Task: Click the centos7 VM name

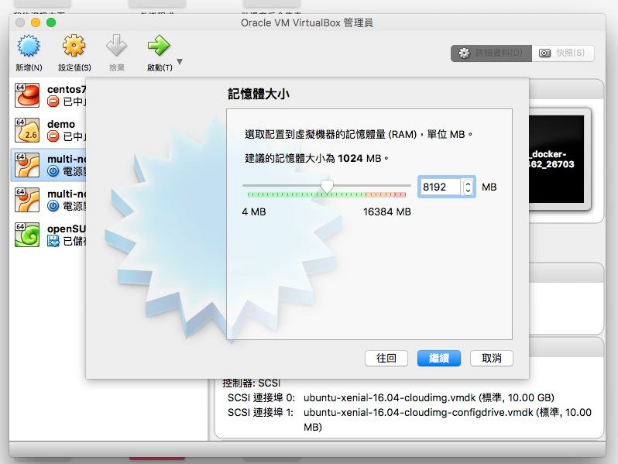Action: point(67,90)
